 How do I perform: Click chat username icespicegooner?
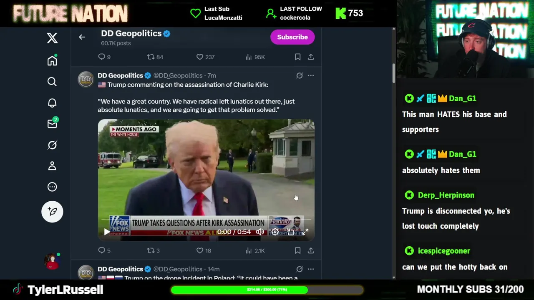pyautogui.click(x=444, y=251)
